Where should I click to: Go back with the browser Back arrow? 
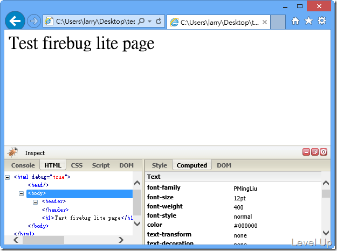click(15, 21)
